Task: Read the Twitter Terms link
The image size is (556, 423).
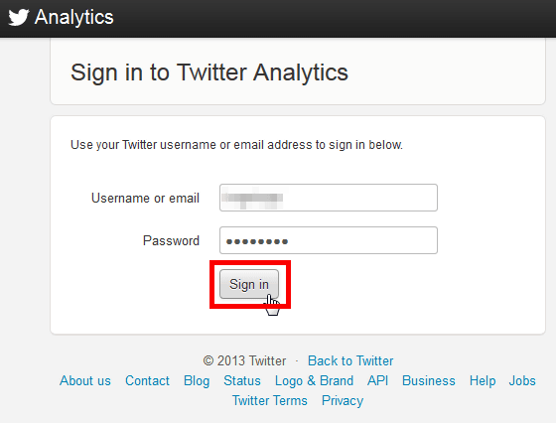Action: [x=270, y=401]
